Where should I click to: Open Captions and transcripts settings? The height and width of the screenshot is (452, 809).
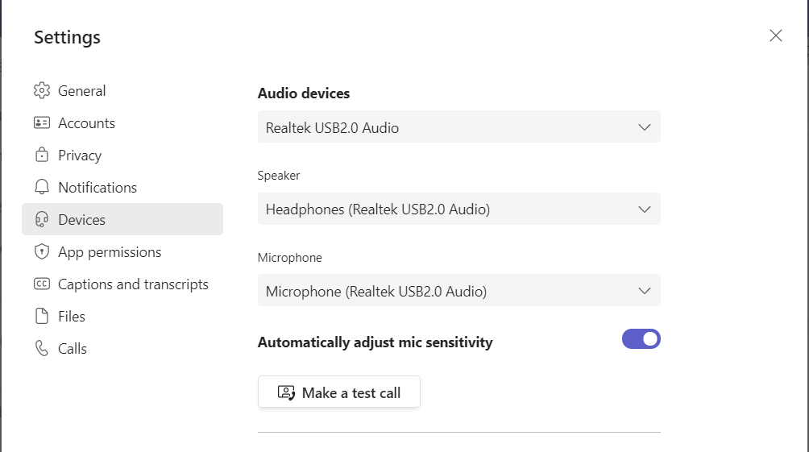pos(133,284)
